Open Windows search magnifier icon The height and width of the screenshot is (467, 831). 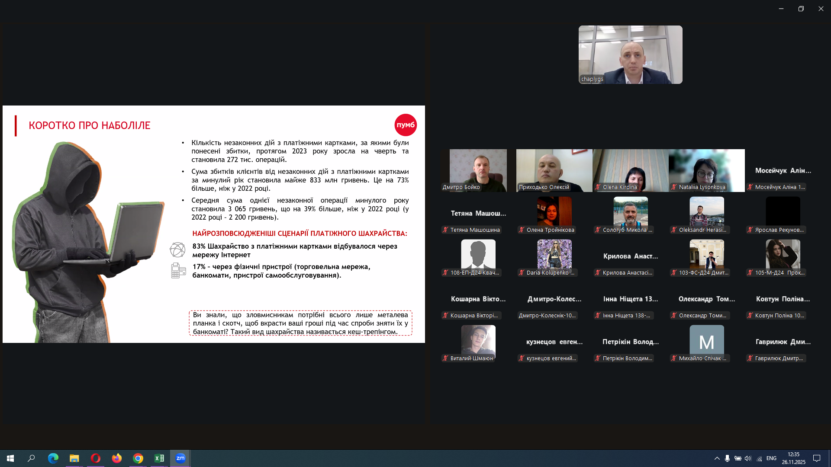coord(31,458)
